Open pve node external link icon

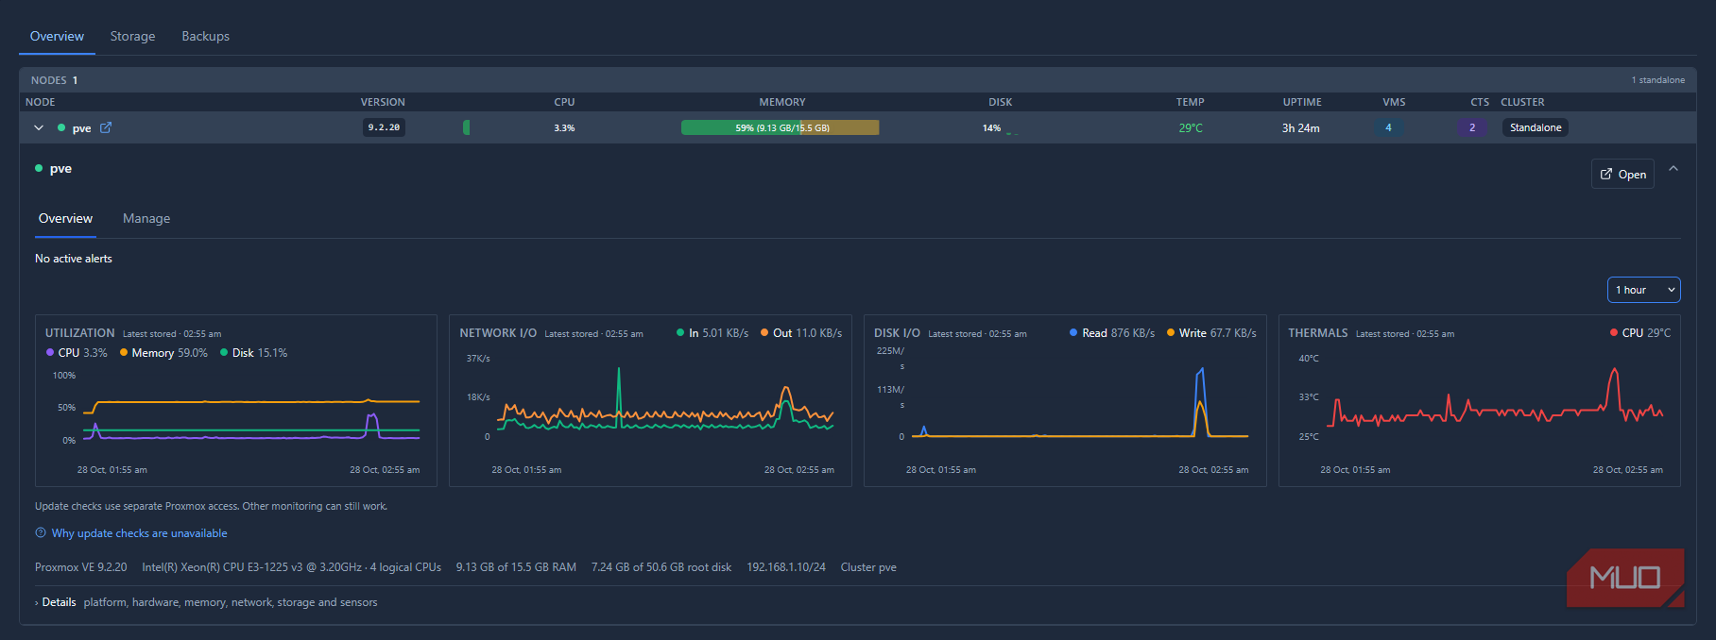106,127
